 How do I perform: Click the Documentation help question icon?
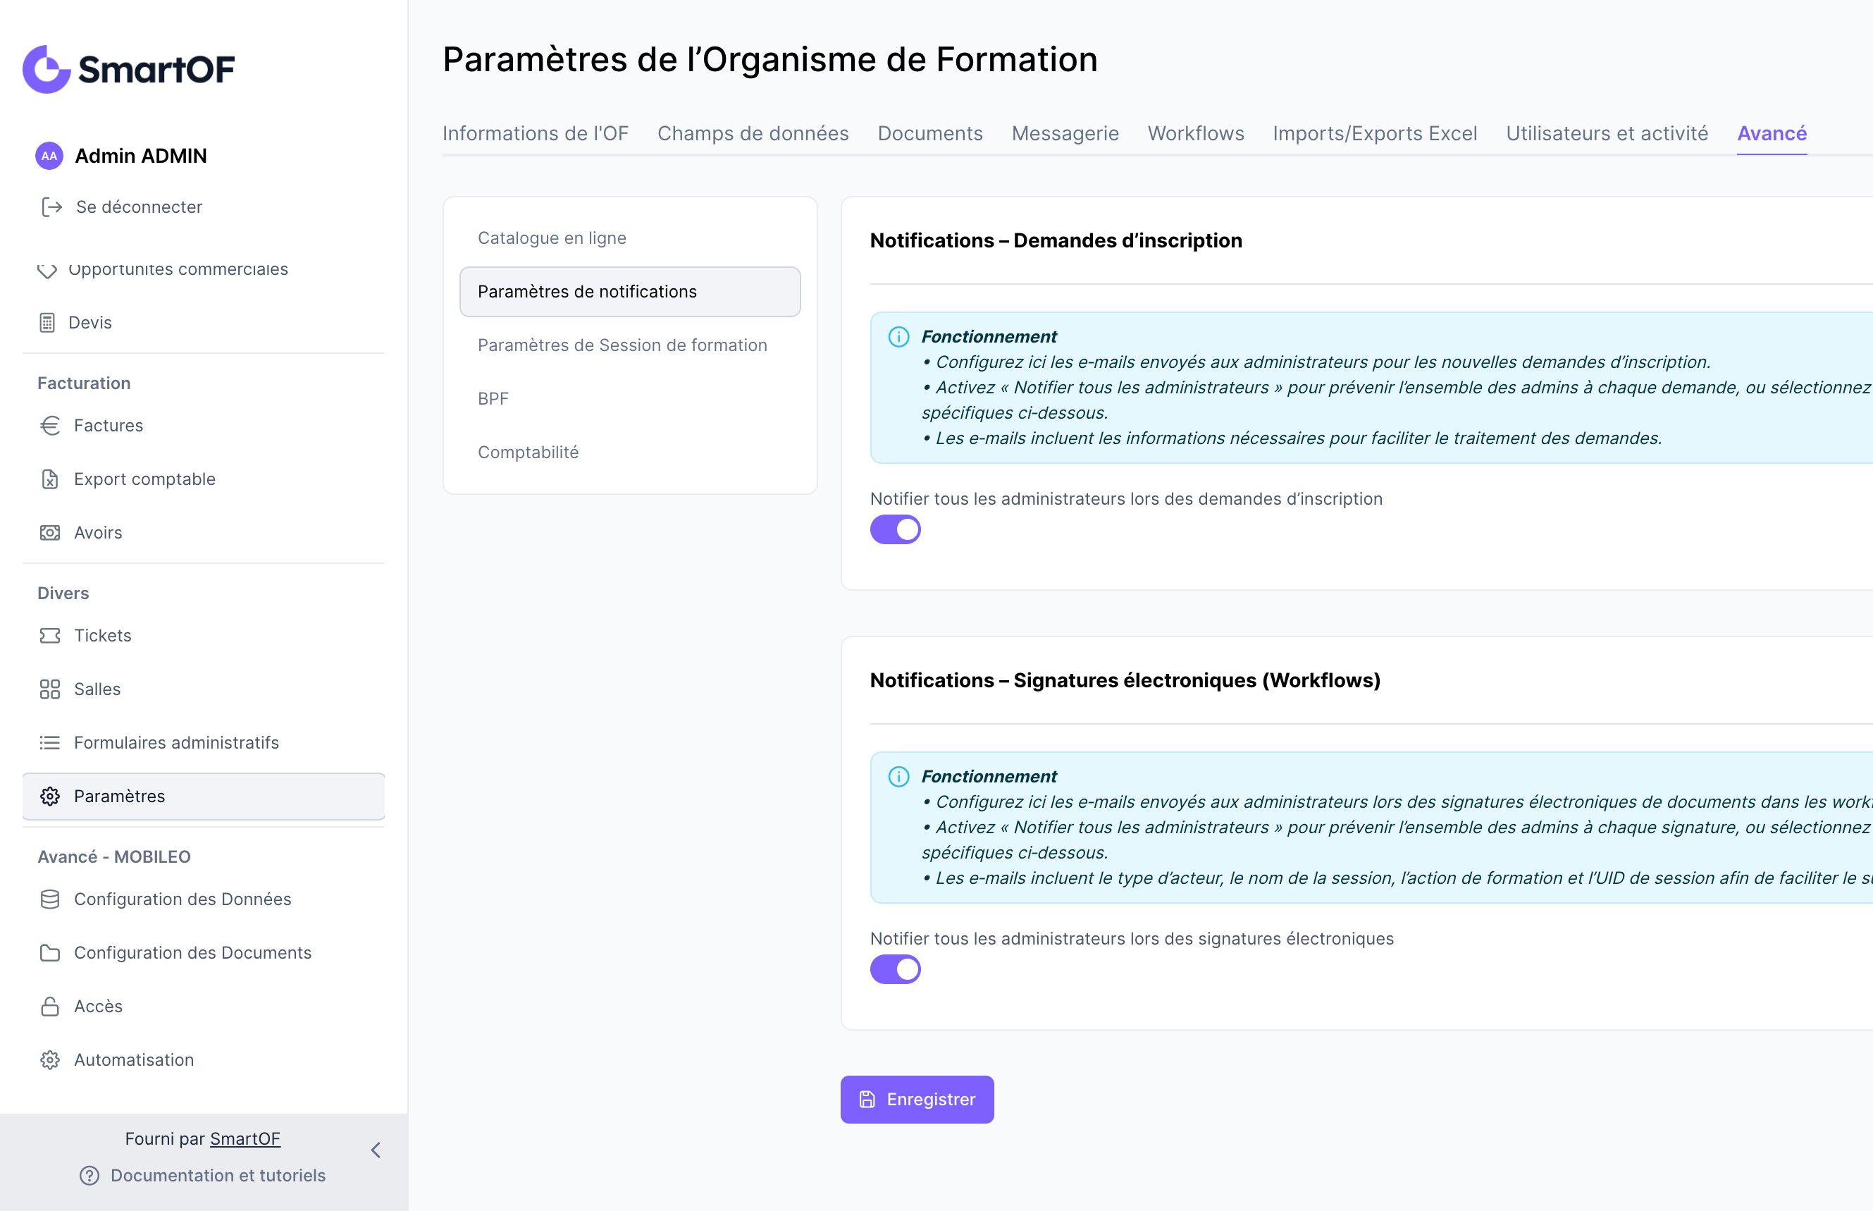(x=89, y=1175)
